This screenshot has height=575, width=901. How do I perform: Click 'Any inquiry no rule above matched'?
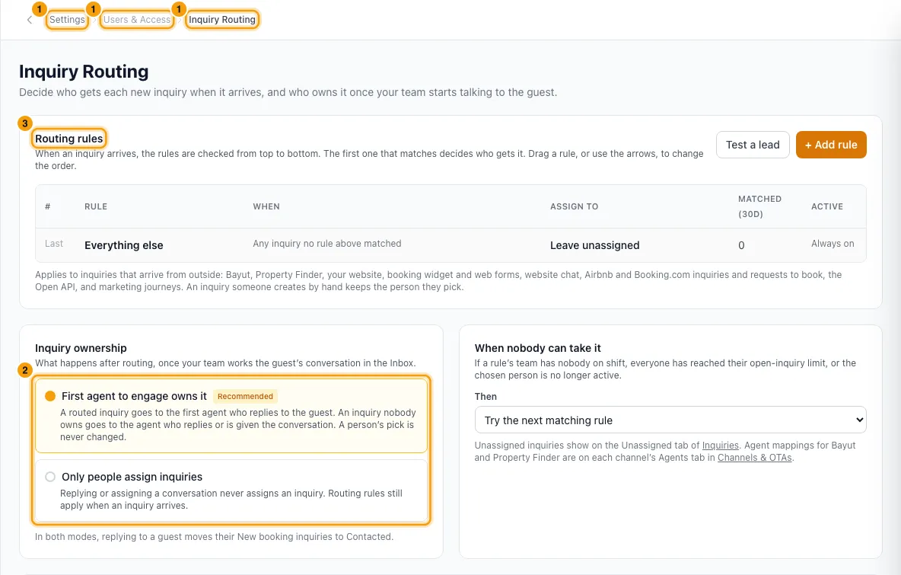pyautogui.click(x=327, y=244)
